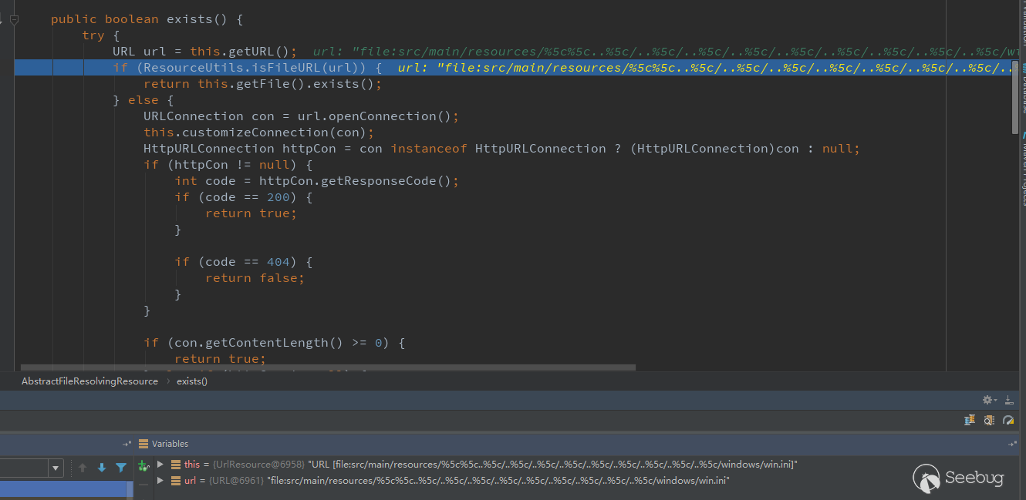
Task: Click the speedometer profiler icon in the debugger toolbar
Action: point(1008,420)
